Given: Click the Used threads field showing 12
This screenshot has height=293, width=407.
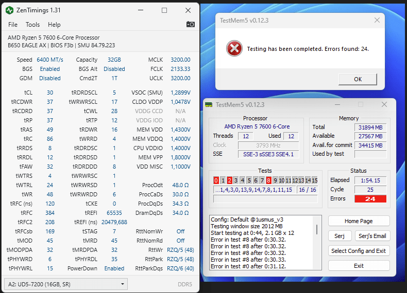Looking at the screenshot, I should coord(291,136).
